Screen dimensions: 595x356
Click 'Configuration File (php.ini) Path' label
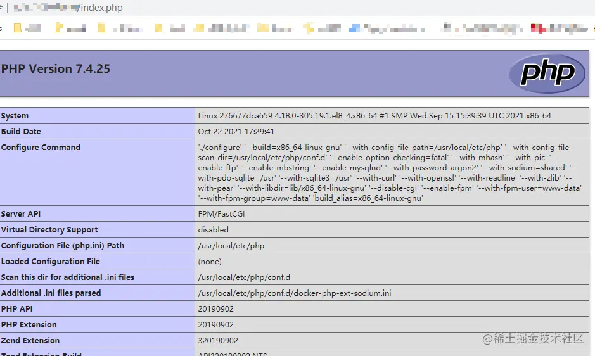click(63, 246)
